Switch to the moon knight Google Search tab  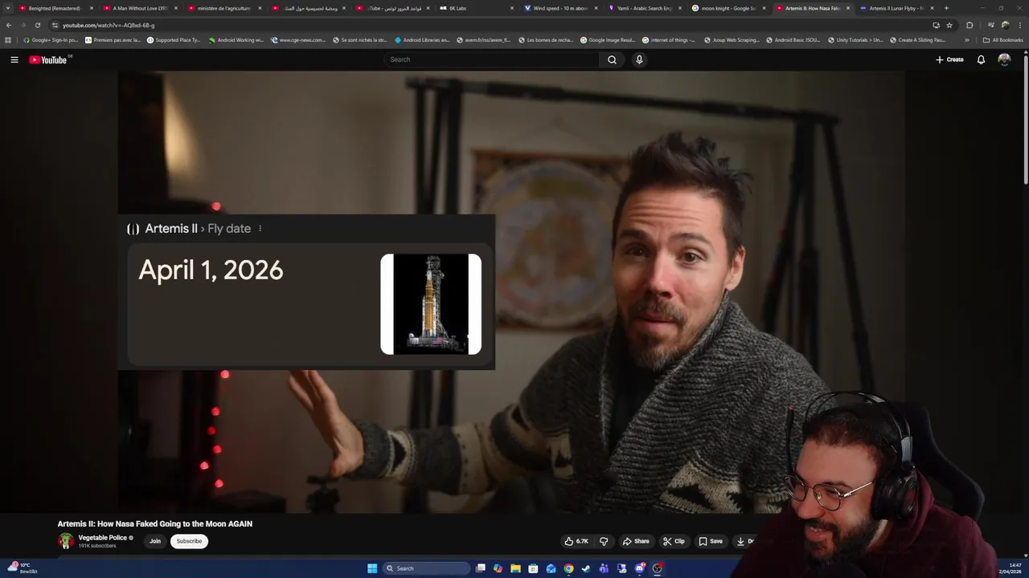pos(728,8)
